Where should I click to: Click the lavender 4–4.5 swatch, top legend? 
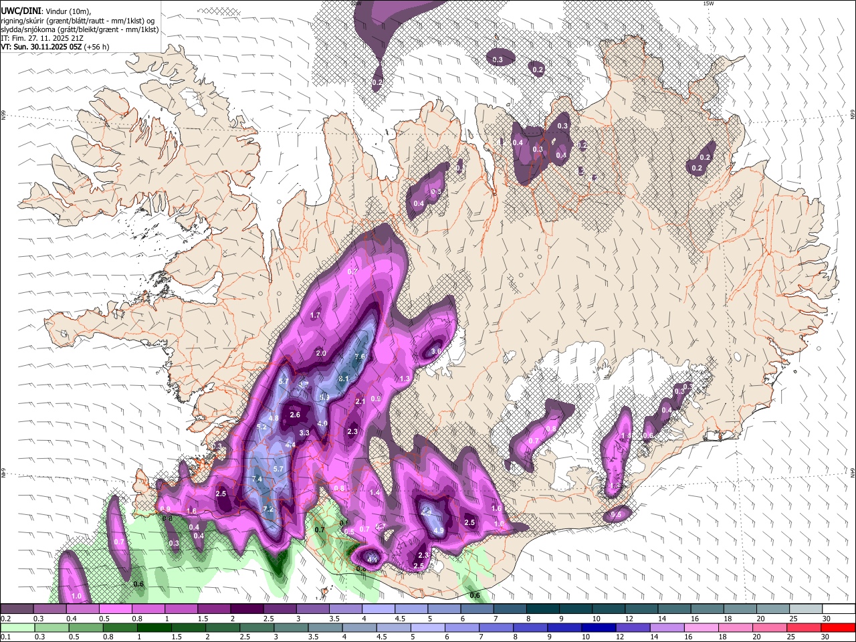click(x=379, y=609)
